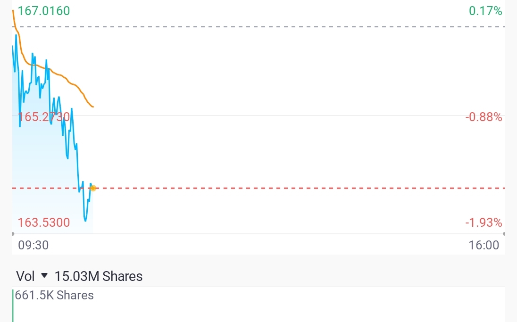Click the -1.93% percent change label
The image size is (517, 322).
(x=484, y=223)
